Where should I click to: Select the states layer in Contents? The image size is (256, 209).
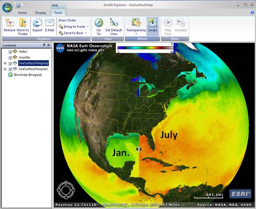[x=23, y=52]
